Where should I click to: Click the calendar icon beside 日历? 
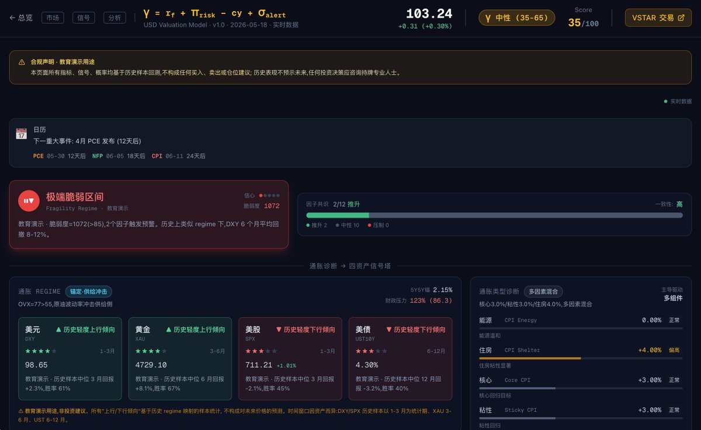22,134
